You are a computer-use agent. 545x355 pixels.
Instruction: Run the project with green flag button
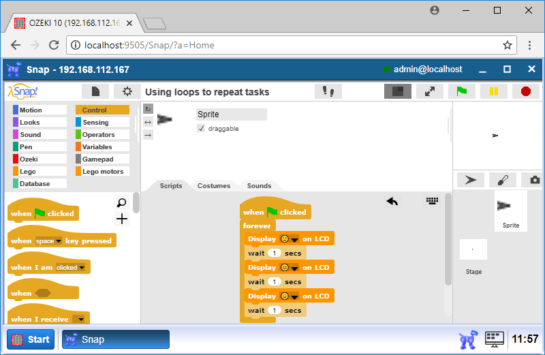click(x=462, y=91)
